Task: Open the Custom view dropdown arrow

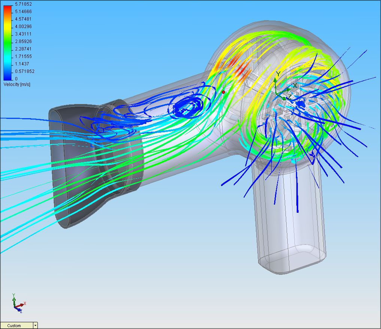Action: point(35,326)
